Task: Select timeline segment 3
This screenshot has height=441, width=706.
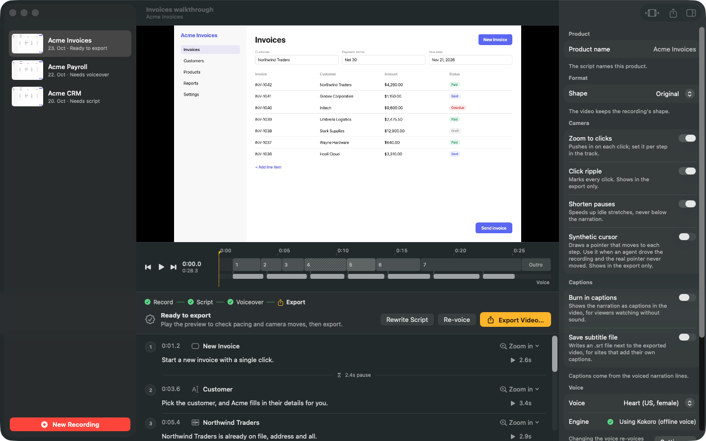Action: (x=293, y=265)
